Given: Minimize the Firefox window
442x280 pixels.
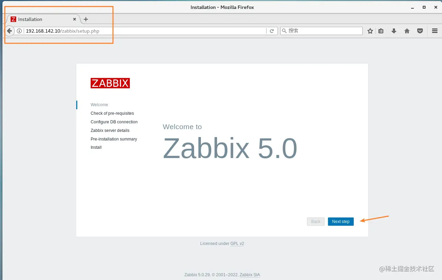Looking at the screenshot, I should pyautogui.click(x=412, y=7).
